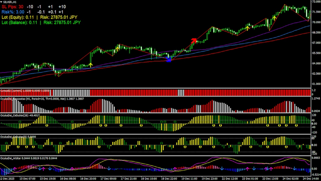Select the blue arrow marker below 18 Dec candles
Screen dimensions: 321x181
pyautogui.click(x=169, y=60)
